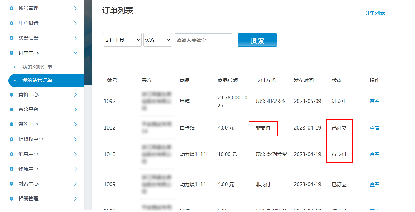Click the bullet icon next to 买盘卖盘
The width and height of the screenshot is (415, 212).
[x=12, y=38]
